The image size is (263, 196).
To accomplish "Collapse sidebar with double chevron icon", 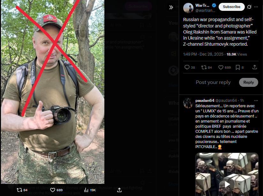I will 171,7.
